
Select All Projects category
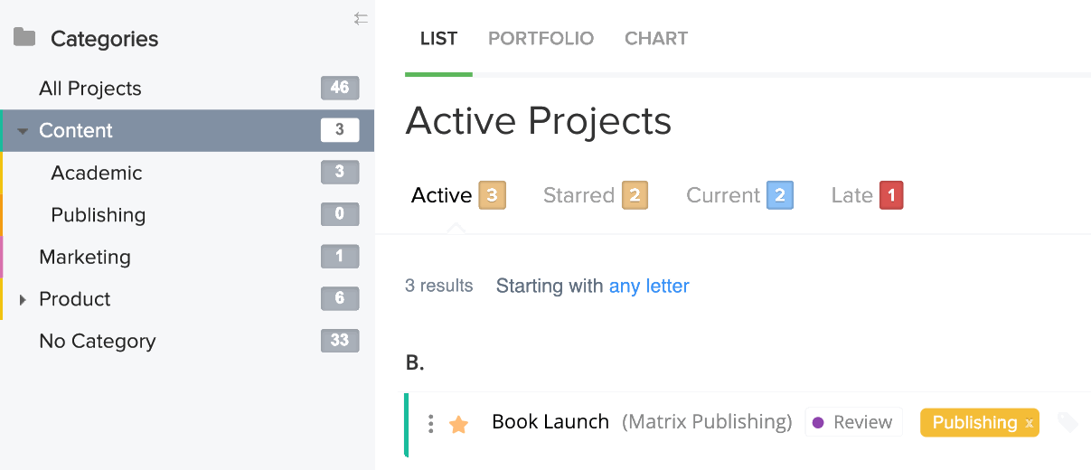click(187, 89)
